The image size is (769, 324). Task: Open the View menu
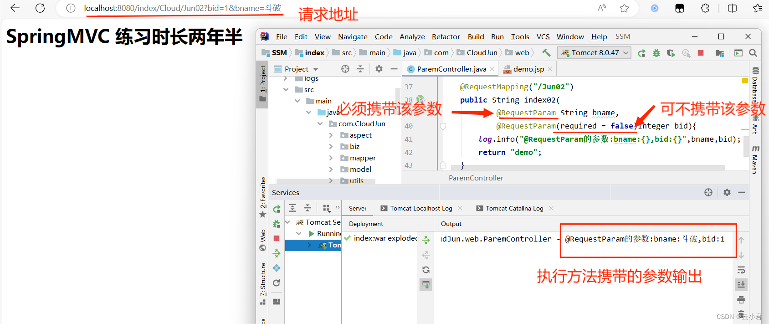click(323, 36)
